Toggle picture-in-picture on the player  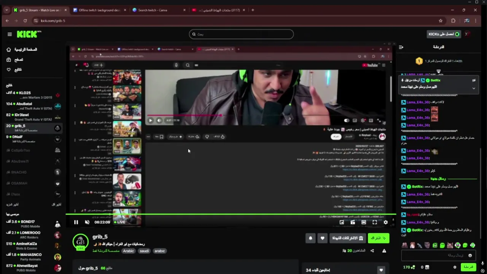coord(342,222)
